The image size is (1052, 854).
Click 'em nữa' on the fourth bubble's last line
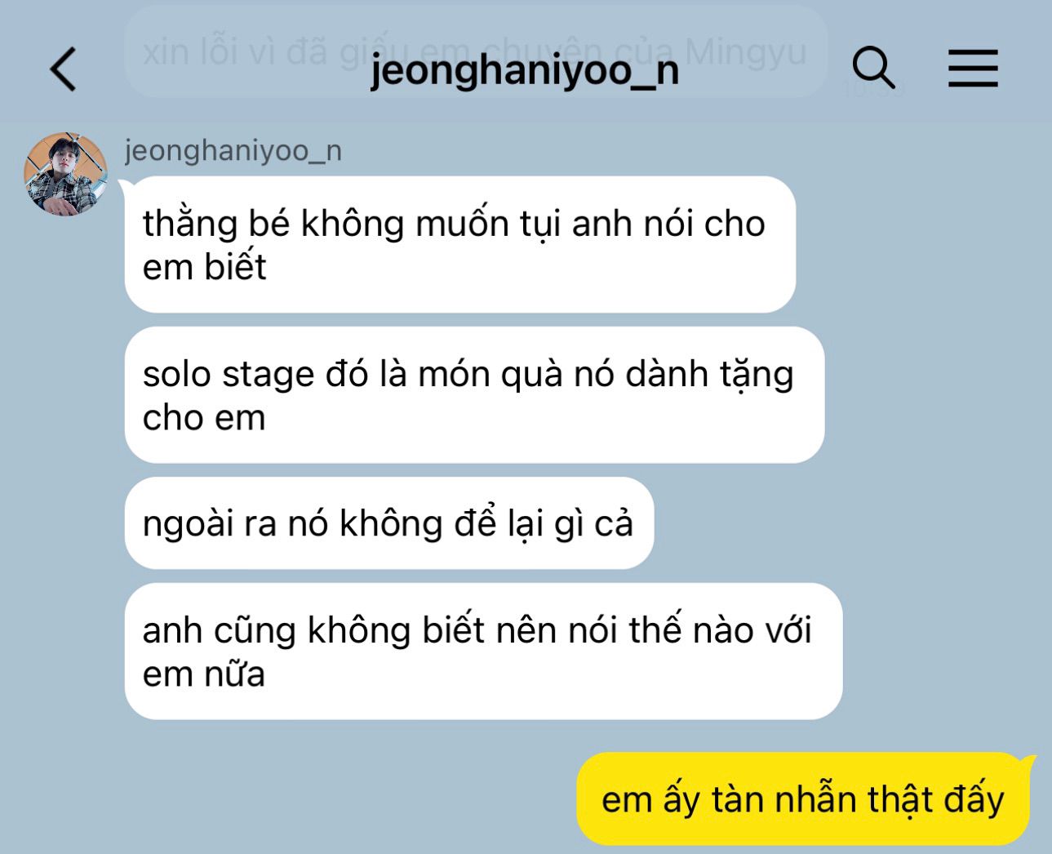pos(204,674)
